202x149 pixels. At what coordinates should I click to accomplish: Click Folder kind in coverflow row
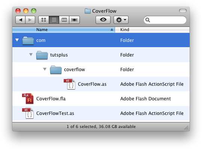pyautogui.click(x=127, y=70)
